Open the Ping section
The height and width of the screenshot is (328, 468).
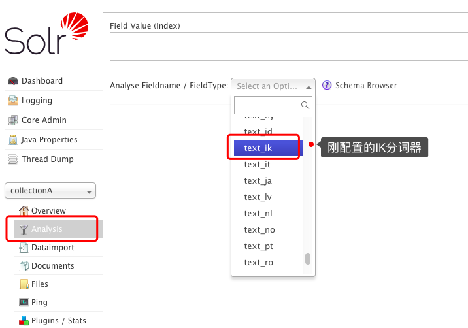39,303
